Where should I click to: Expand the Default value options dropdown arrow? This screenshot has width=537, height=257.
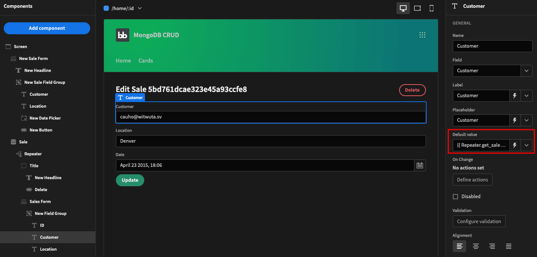click(x=527, y=145)
